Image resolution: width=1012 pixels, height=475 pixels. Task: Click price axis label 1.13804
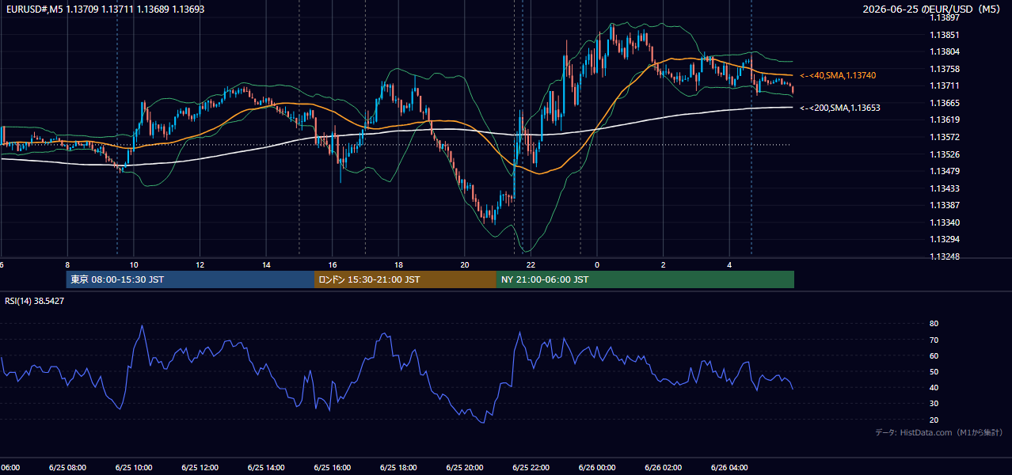click(x=945, y=51)
